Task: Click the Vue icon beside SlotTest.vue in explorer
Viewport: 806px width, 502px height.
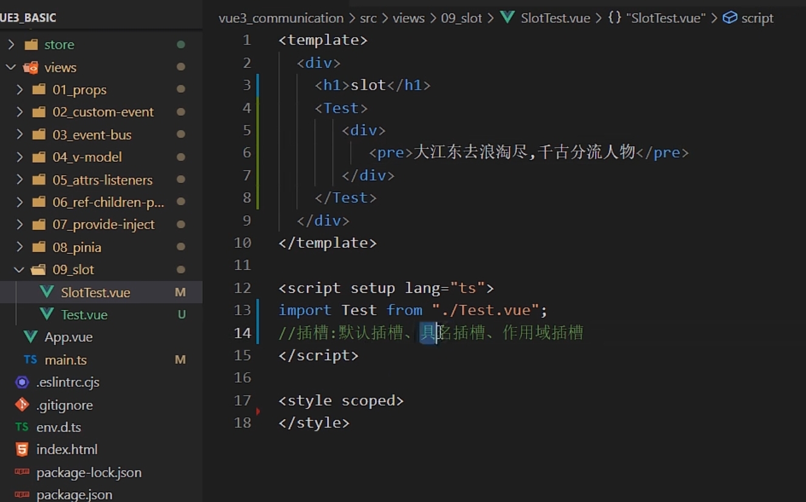Action: coord(47,292)
